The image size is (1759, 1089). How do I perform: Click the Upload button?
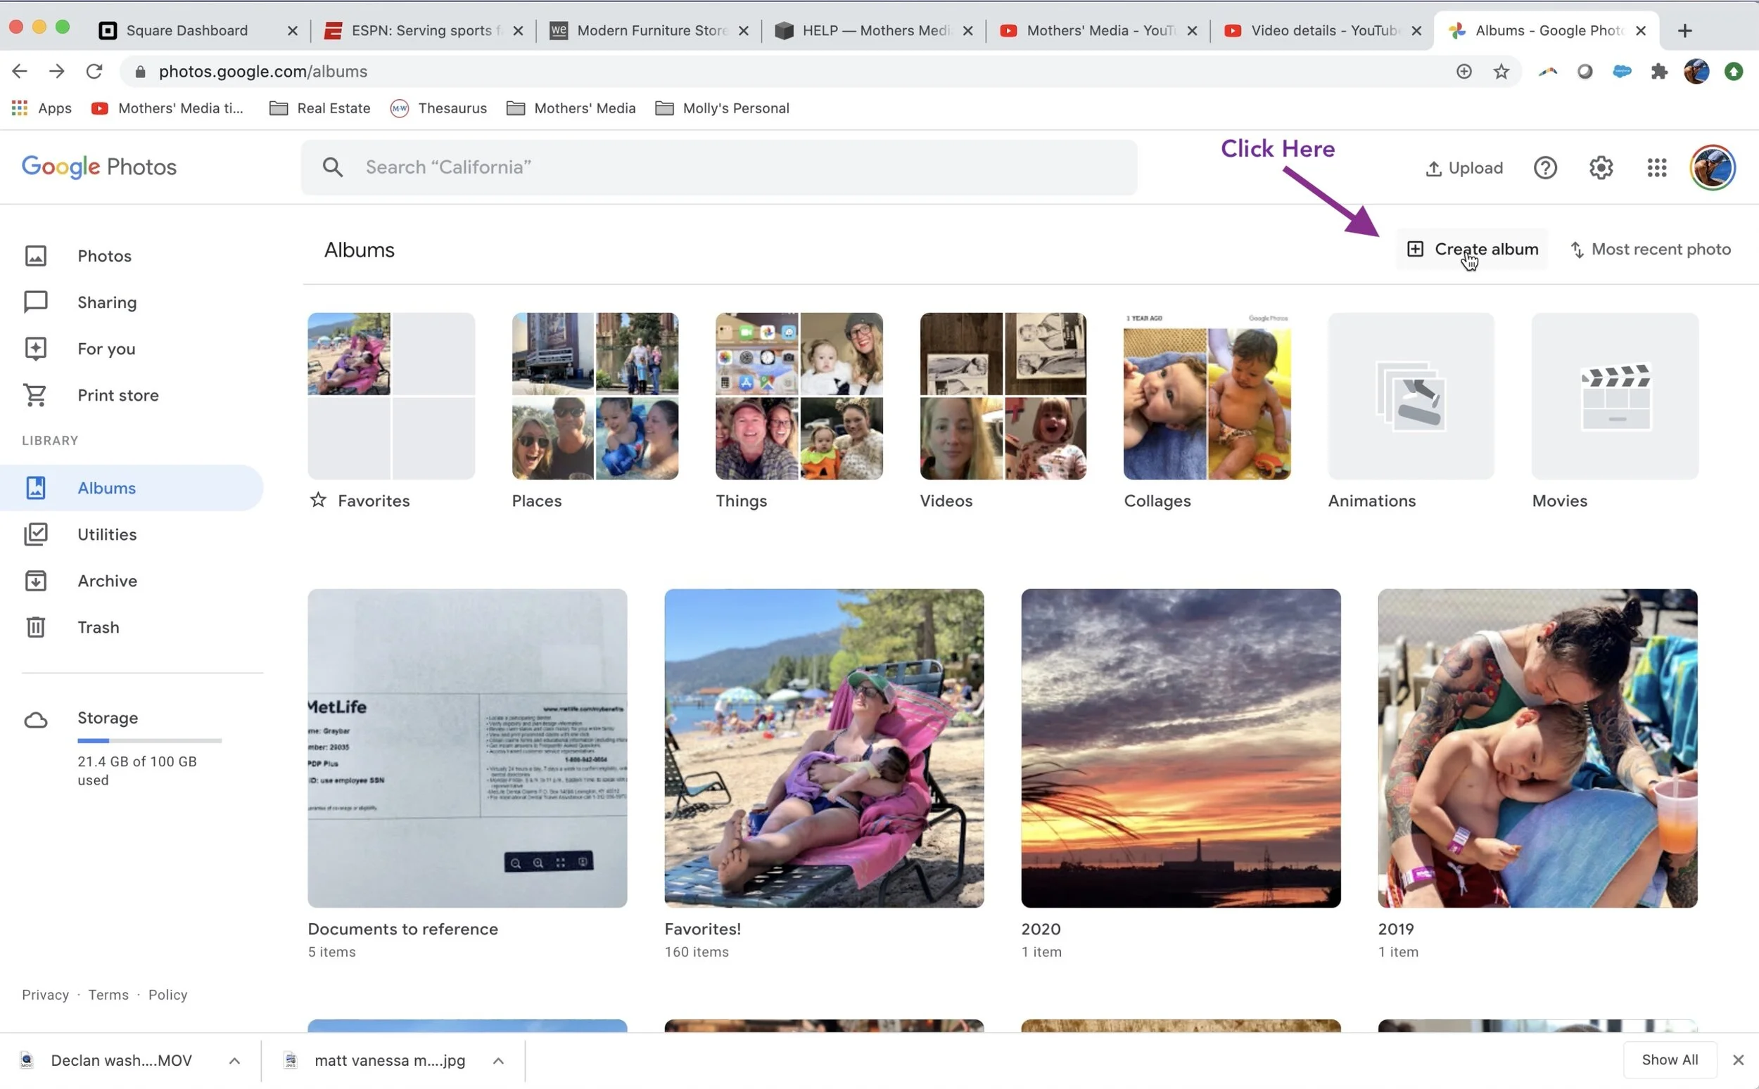[x=1463, y=168]
